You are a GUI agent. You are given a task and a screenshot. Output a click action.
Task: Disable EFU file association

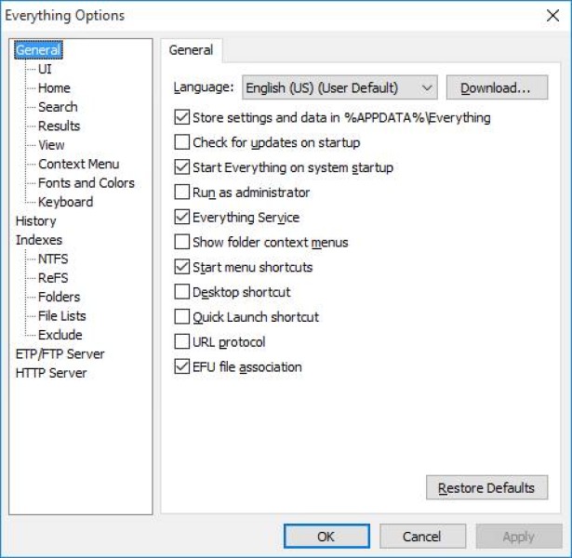point(182,367)
